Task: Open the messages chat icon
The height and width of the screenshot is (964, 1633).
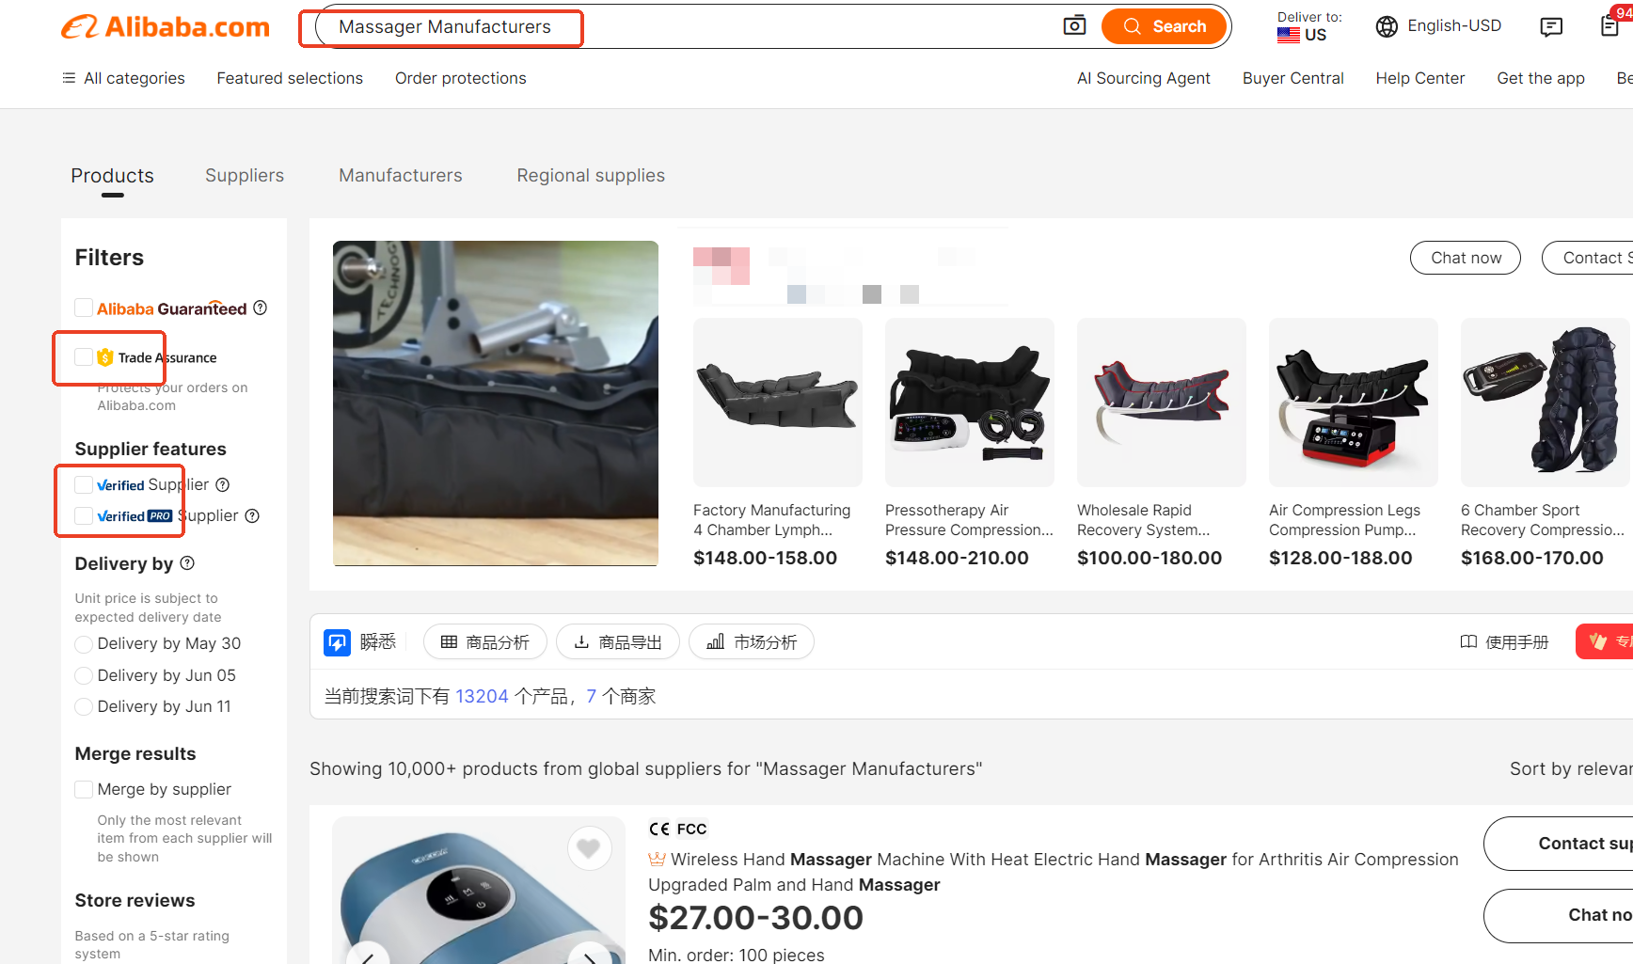Action: tap(1551, 26)
